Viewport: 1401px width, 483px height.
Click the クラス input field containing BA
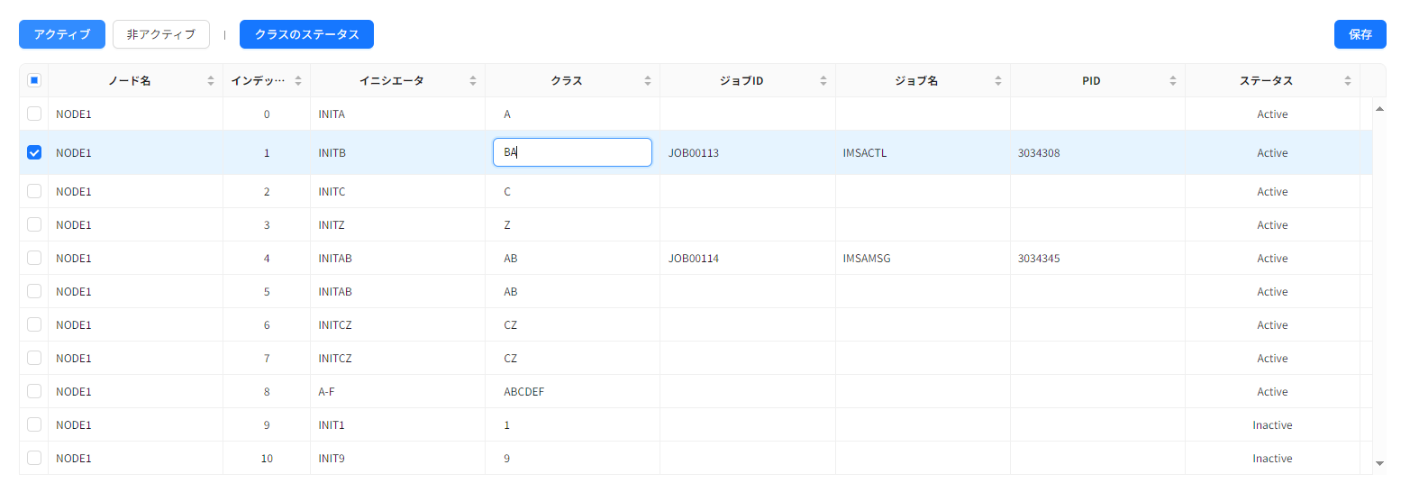[x=572, y=152]
